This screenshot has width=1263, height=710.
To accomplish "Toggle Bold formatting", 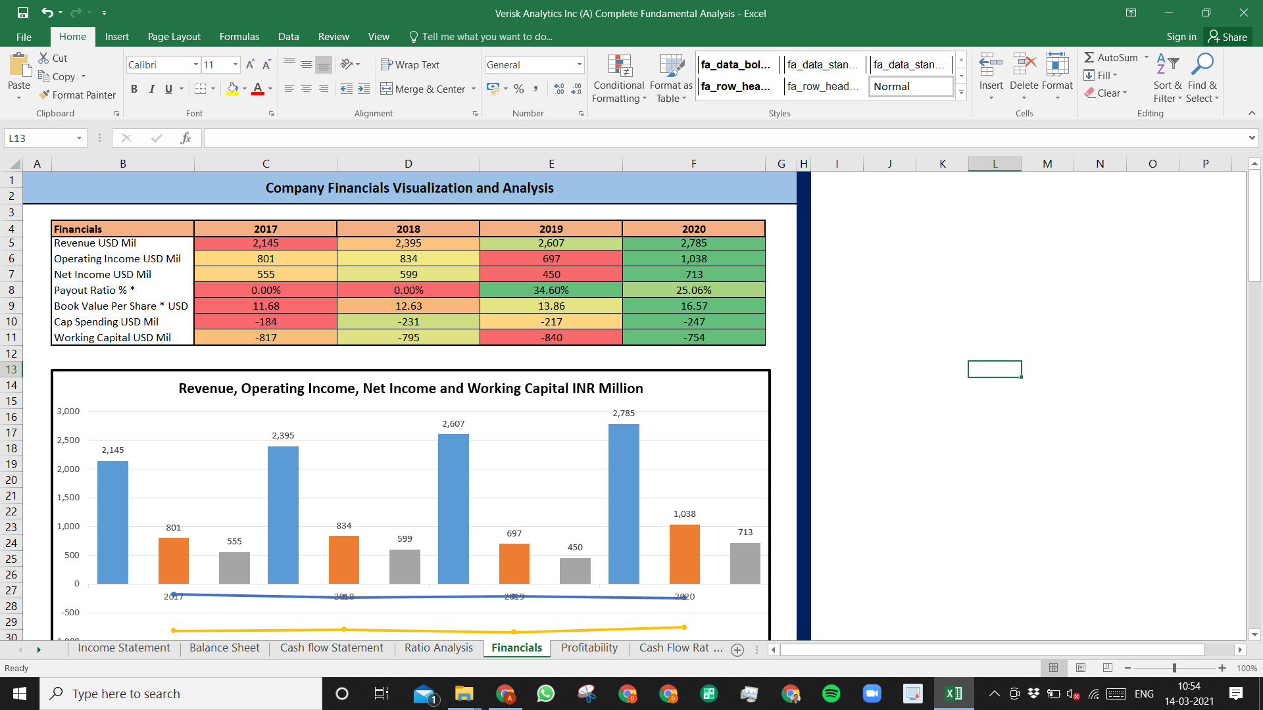I will coord(134,89).
